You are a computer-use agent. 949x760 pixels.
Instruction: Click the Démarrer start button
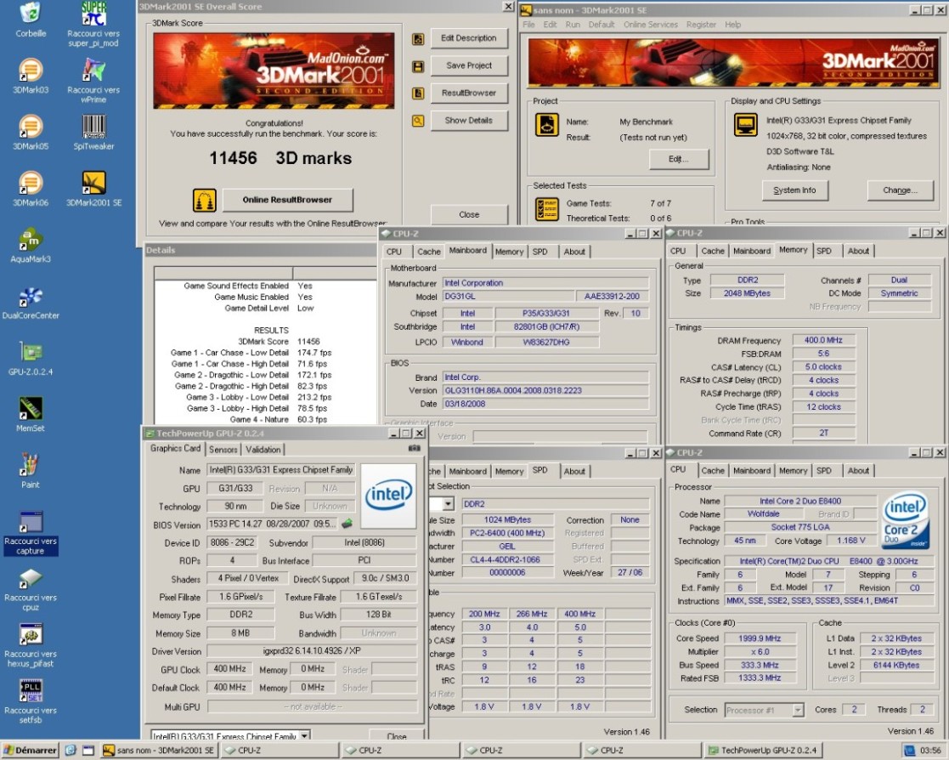(31, 751)
